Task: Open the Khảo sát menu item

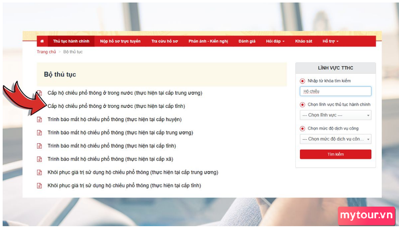Action: [x=304, y=41]
